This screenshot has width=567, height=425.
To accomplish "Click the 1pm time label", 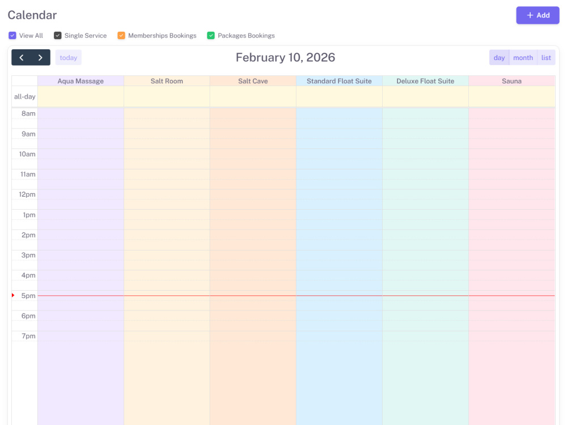I will pos(29,215).
